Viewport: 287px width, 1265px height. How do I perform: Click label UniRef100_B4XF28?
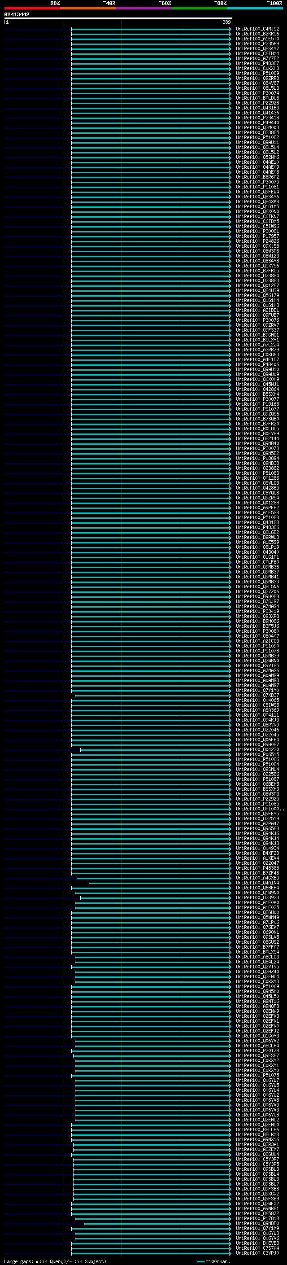(257, 853)
